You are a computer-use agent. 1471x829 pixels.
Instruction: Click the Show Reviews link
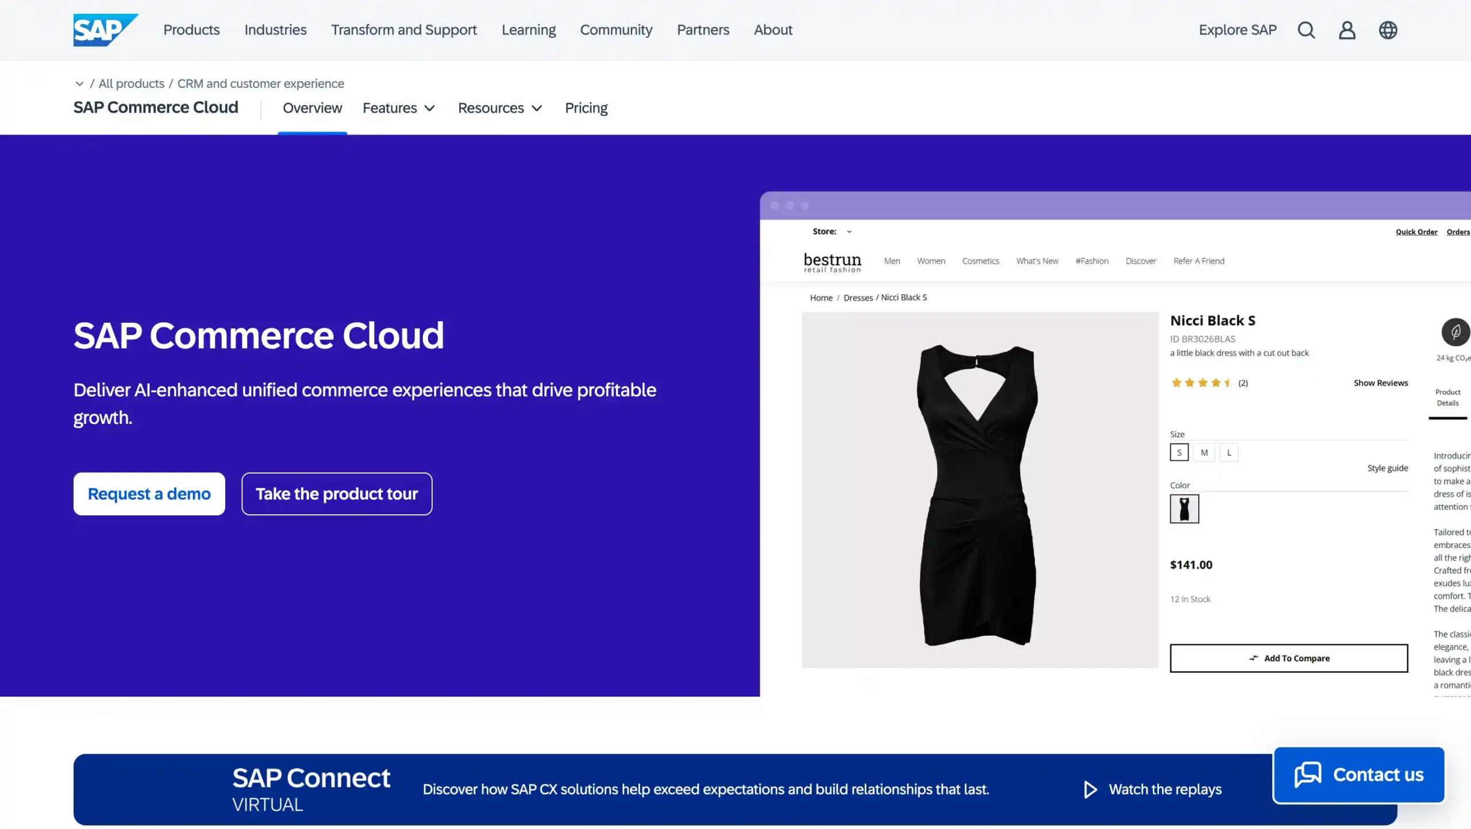[1381, 383]
